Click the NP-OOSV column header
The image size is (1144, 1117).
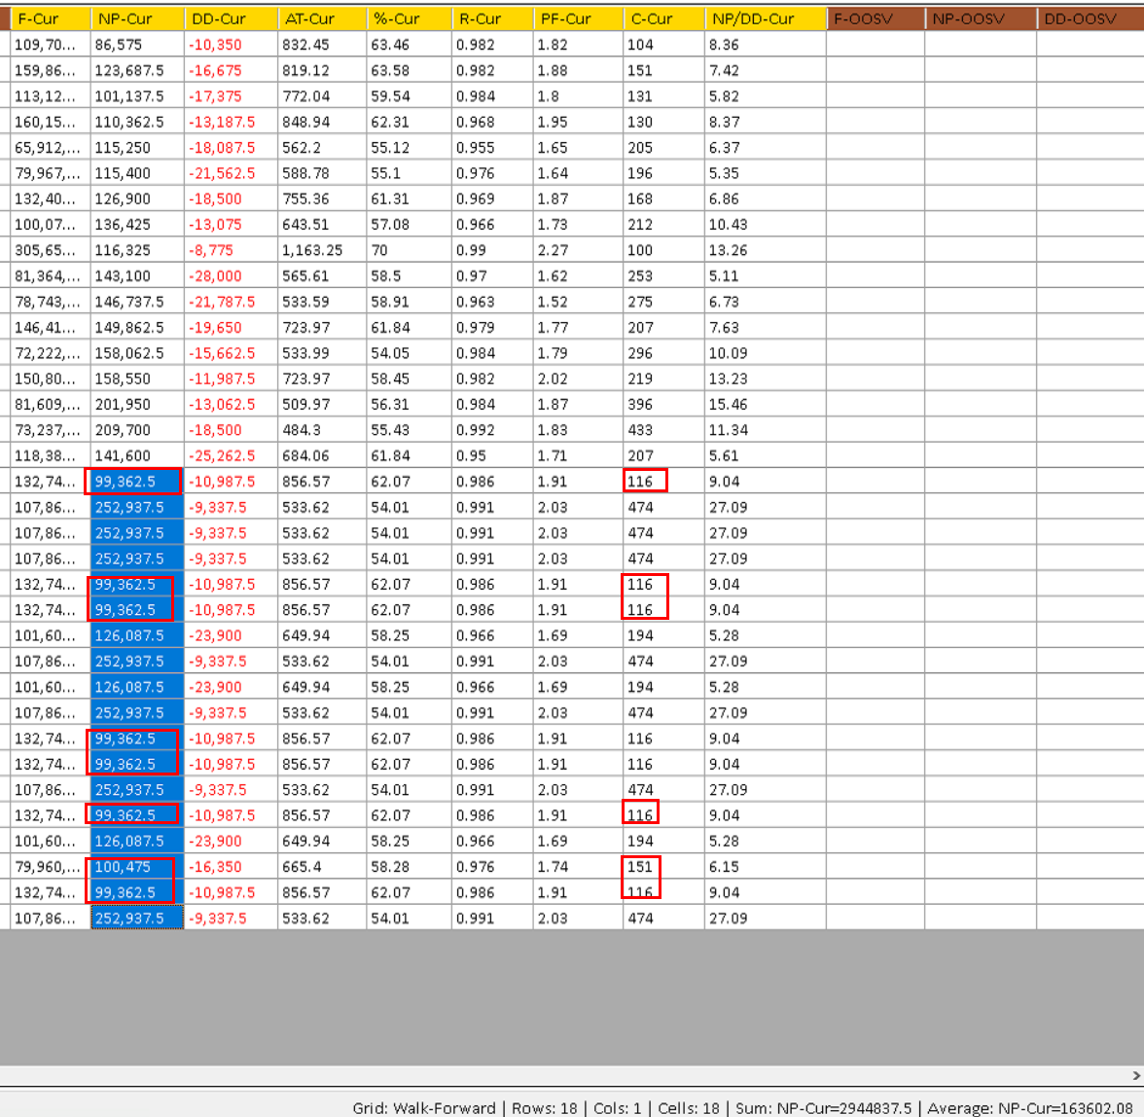pos(980,18)
